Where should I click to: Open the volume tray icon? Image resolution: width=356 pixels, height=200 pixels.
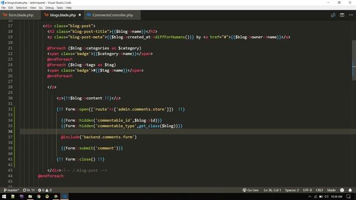tap(327, 196)
